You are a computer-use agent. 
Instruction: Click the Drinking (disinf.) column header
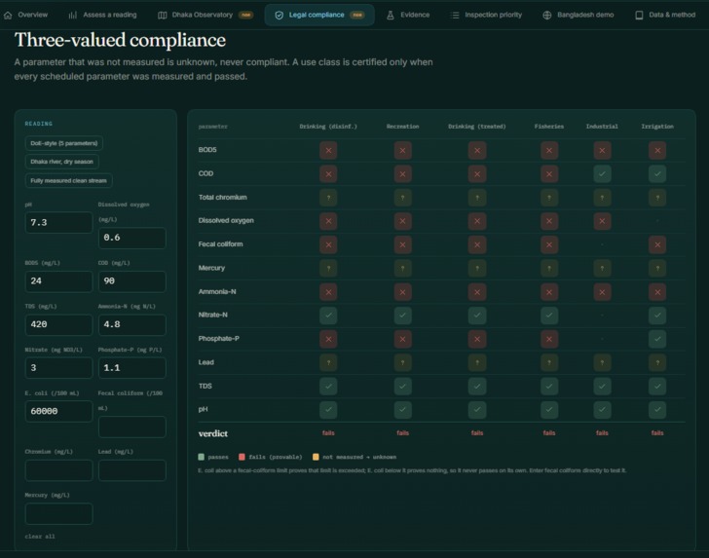tap(328, 127)
